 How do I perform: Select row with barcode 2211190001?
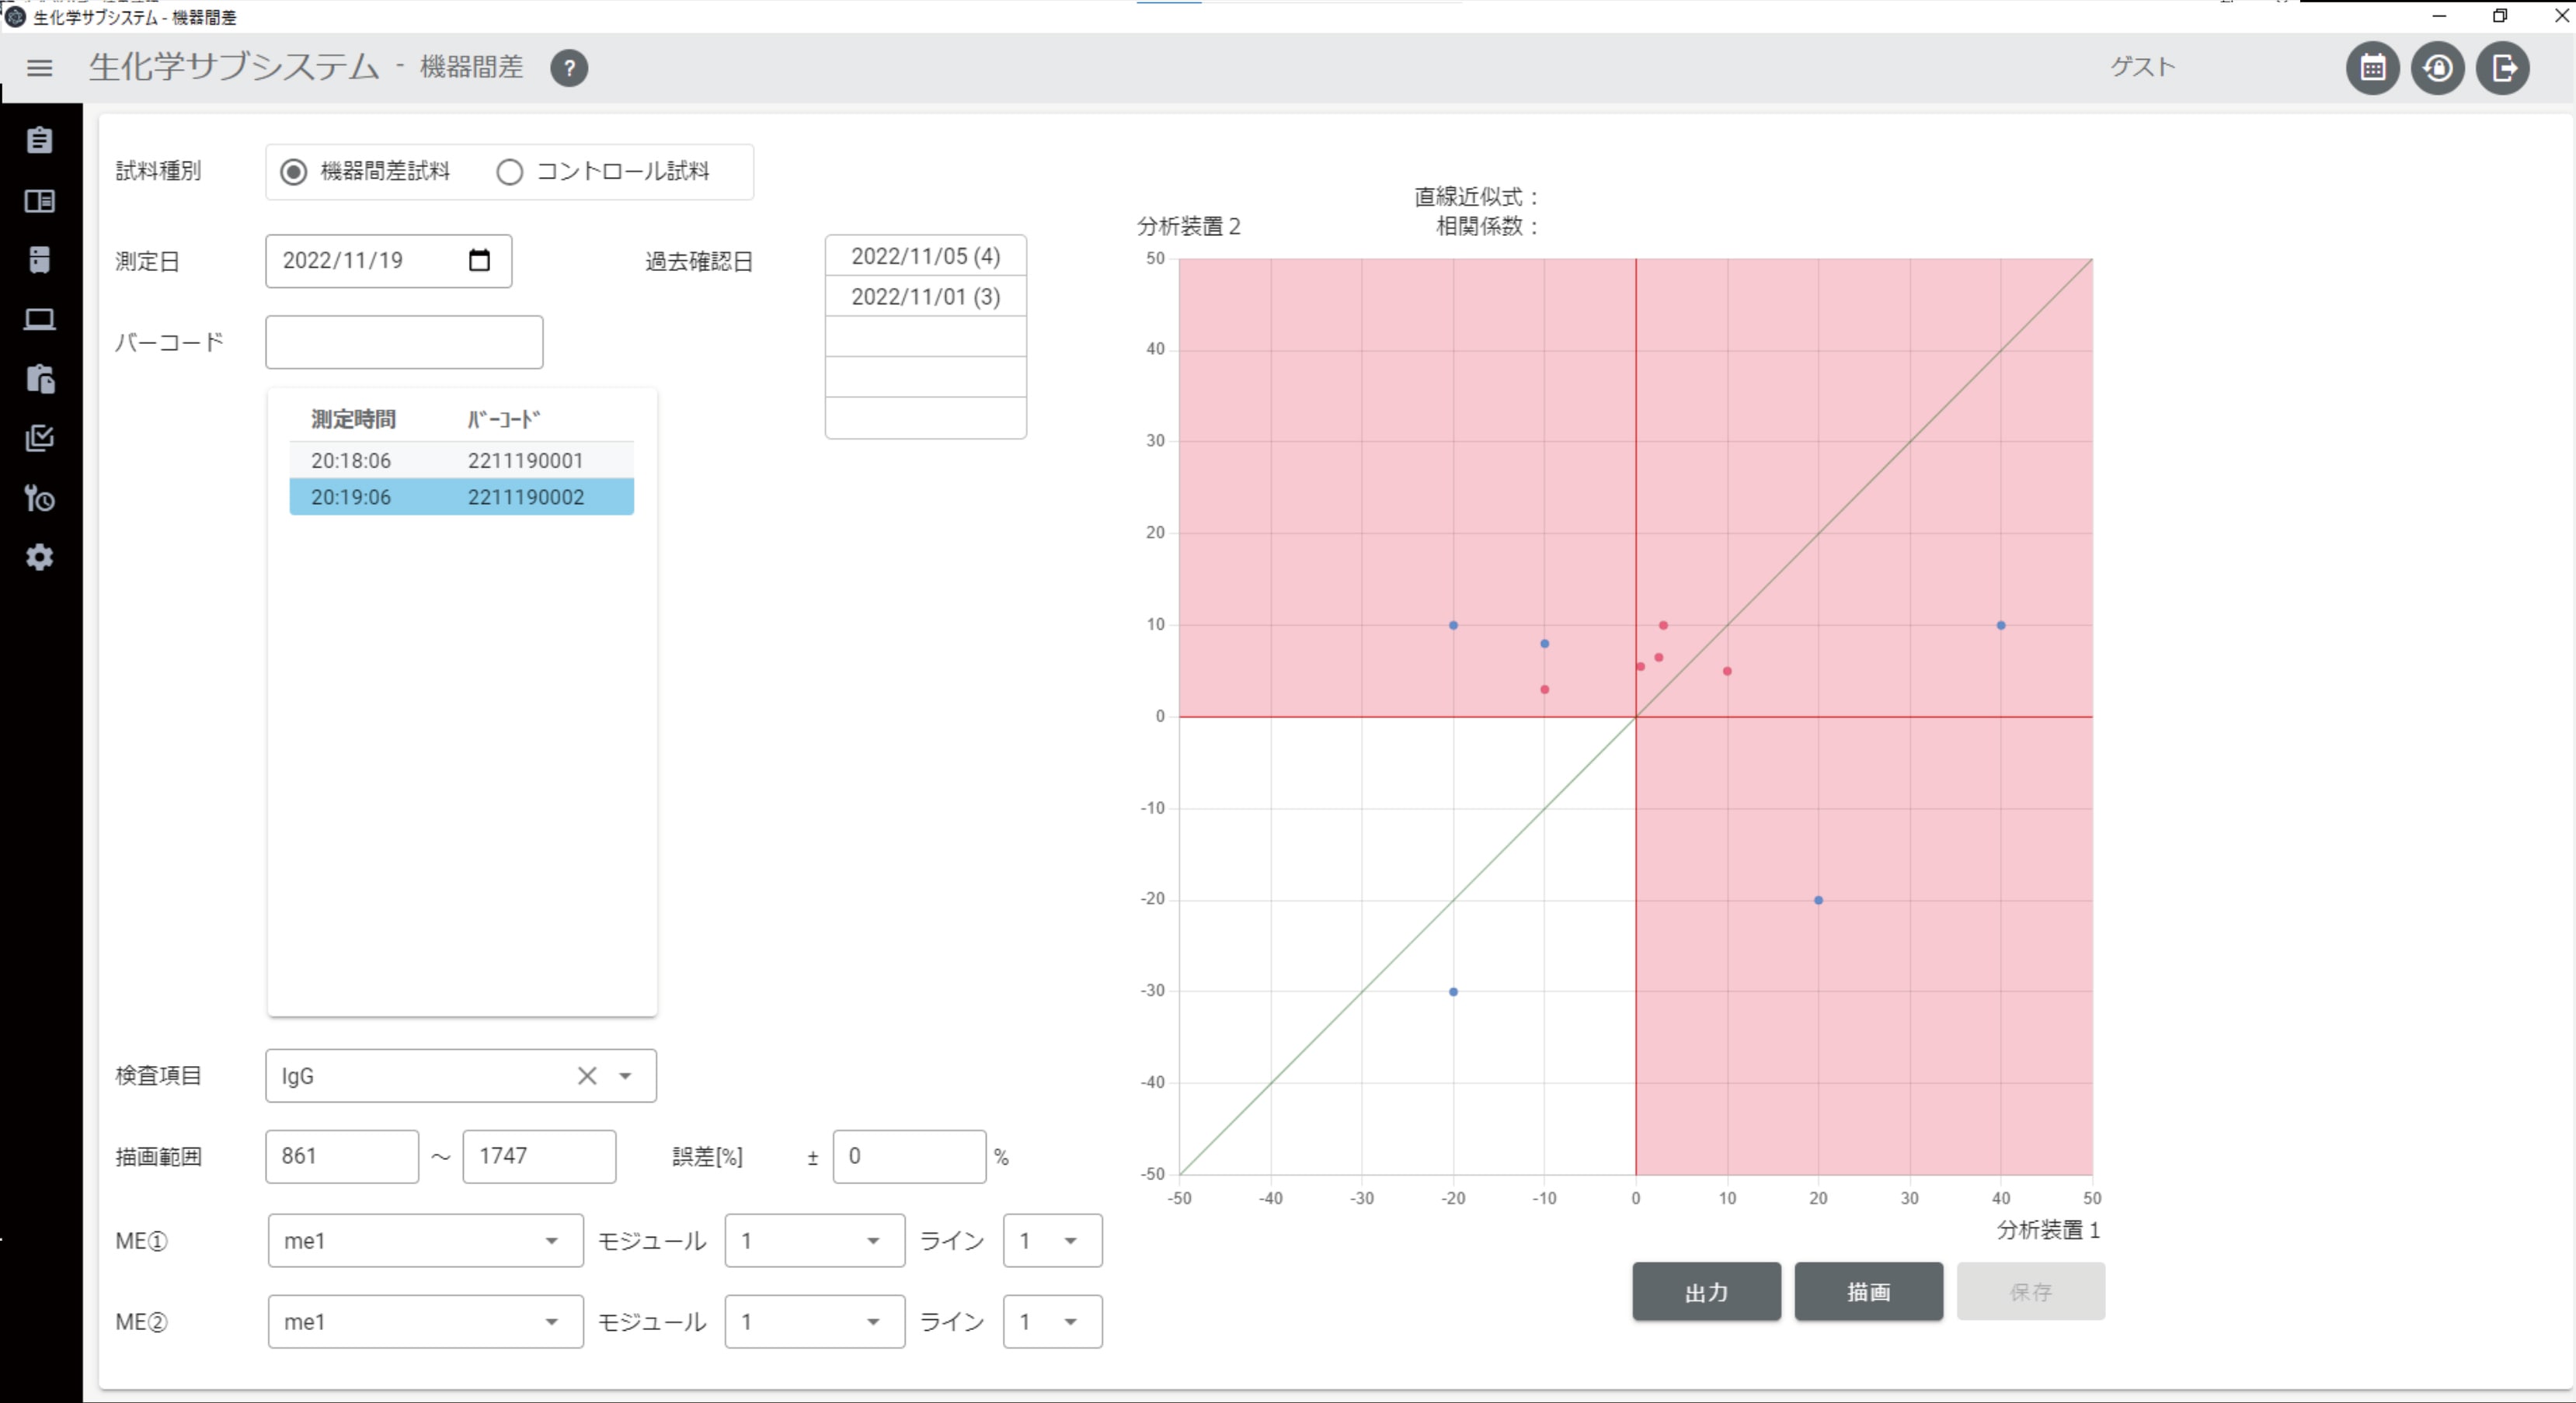pyautogui.click(x=461, y=460)
